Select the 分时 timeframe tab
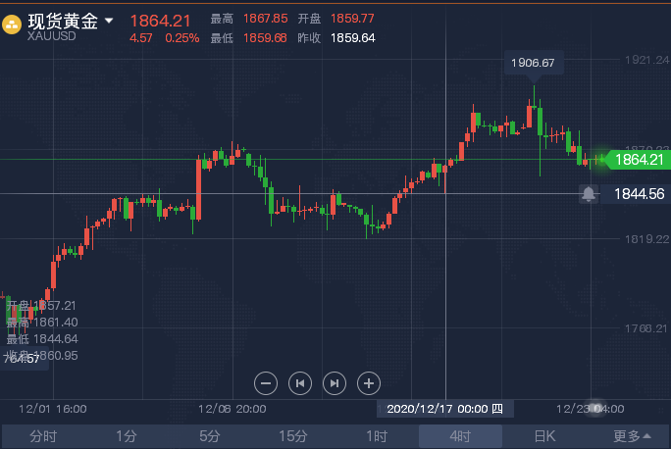 tap(43, 436)
